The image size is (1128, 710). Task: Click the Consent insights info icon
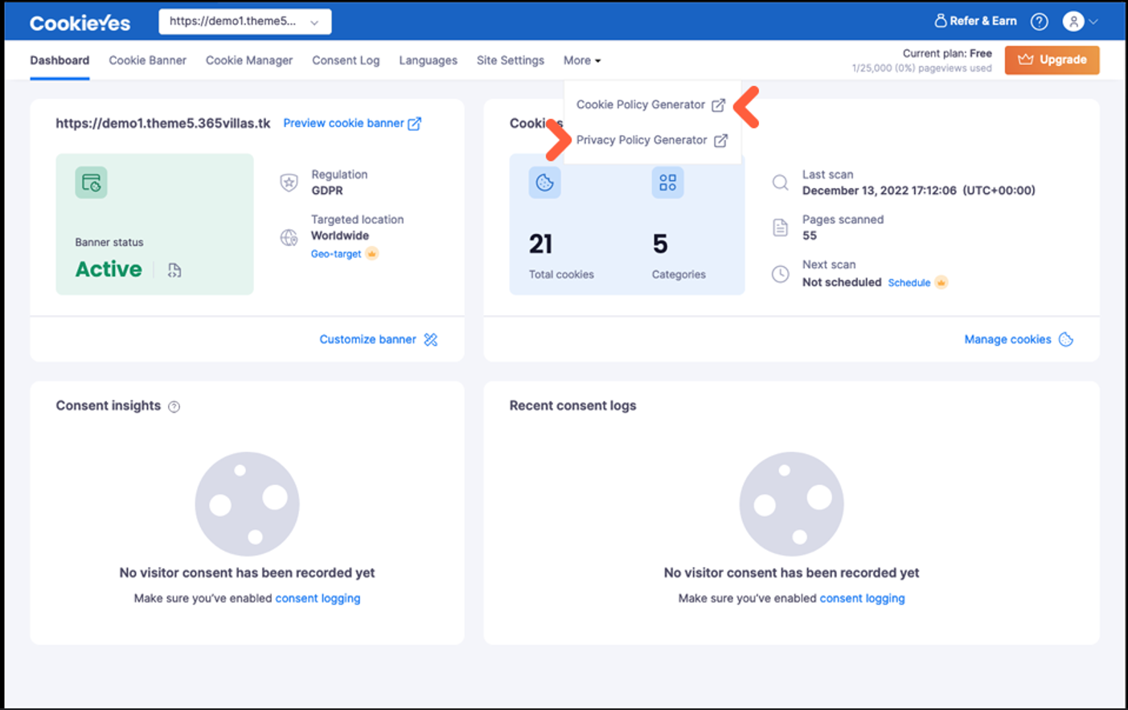(x=174, y=407)
